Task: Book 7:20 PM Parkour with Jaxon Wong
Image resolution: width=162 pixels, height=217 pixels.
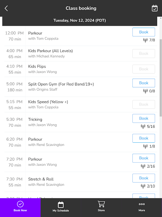Action: [x=144, y=158]
